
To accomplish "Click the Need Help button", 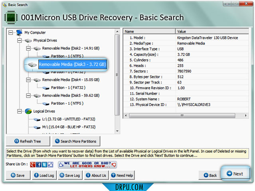I will (x=122, y=175).
